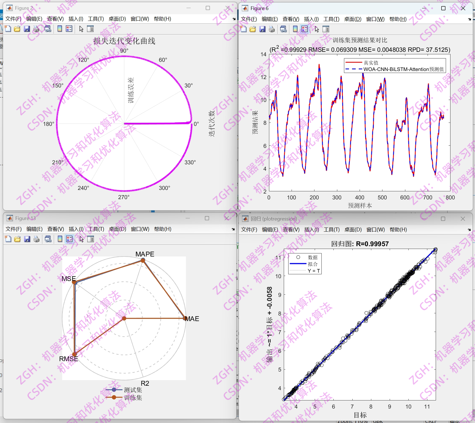Select the 拟合 legend entry in regression plot
The height and width of the screenshot is (423, 475).
[x=304, y=264]
